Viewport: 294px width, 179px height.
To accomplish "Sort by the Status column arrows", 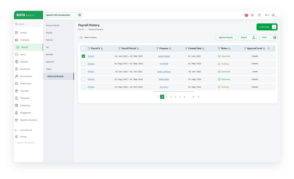I will click(229, 48).
